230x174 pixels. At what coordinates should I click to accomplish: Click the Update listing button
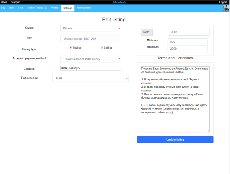(175, 140)
